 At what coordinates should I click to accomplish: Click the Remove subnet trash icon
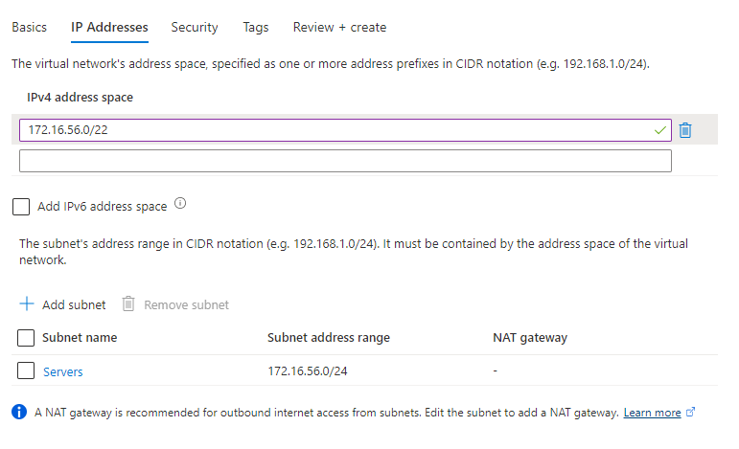tap(128, 304)
